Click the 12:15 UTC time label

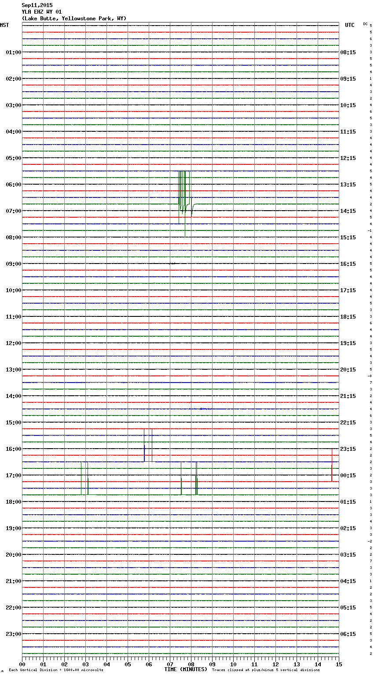pos(348,158)
